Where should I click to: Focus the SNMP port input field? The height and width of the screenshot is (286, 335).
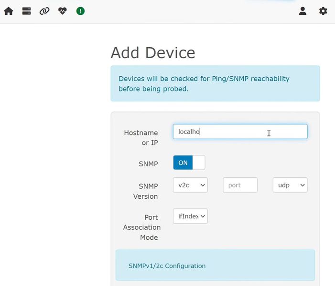click(x=240, y=185)
